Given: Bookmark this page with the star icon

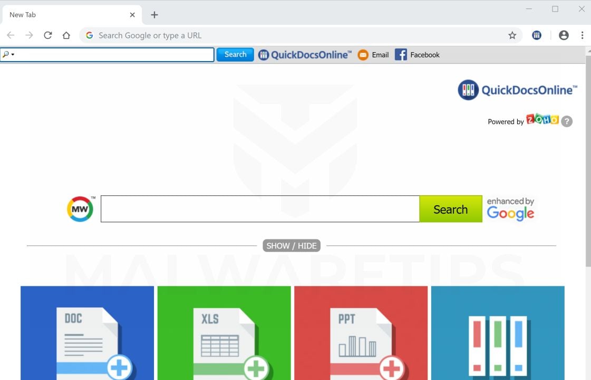Looking at the screenshot, I should 512,35.
